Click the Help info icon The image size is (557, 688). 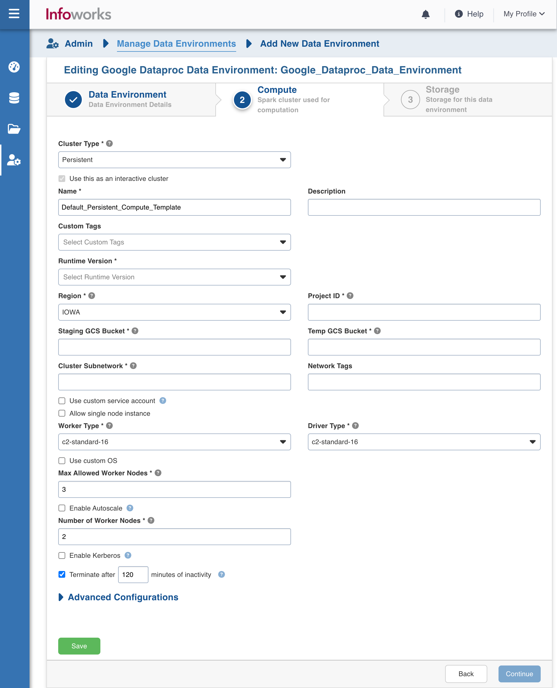point(459,14)
